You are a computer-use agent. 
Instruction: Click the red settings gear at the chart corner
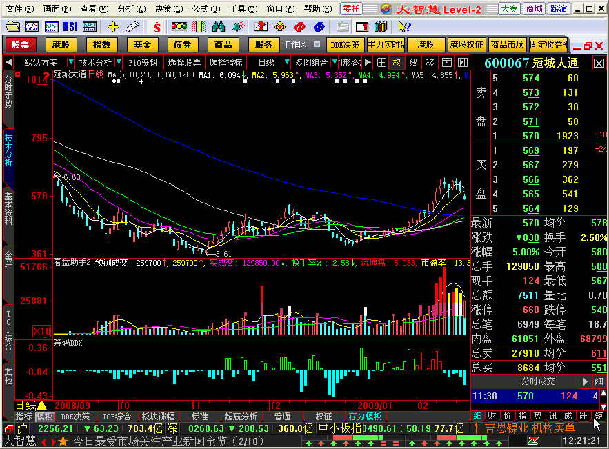click(x=17, y=74)
